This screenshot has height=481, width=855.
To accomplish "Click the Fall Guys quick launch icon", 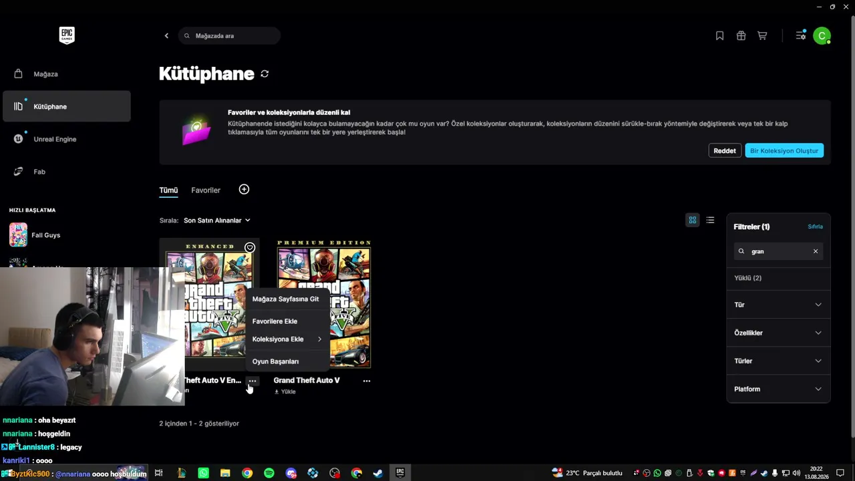I will 18,235.
